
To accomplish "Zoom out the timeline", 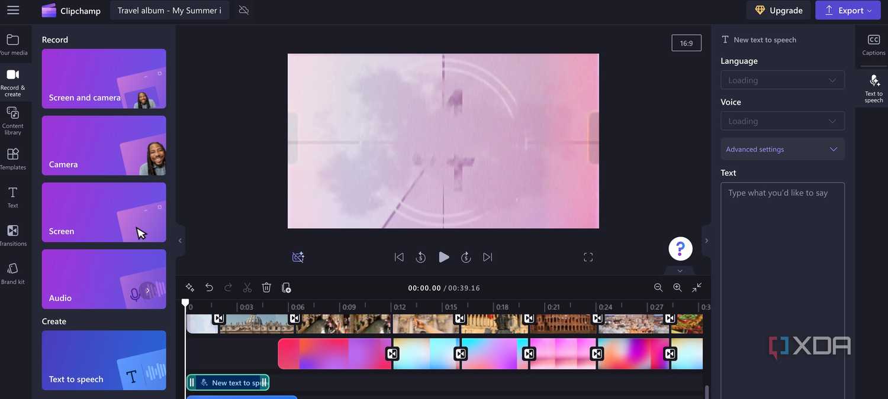I will point(658,287).
